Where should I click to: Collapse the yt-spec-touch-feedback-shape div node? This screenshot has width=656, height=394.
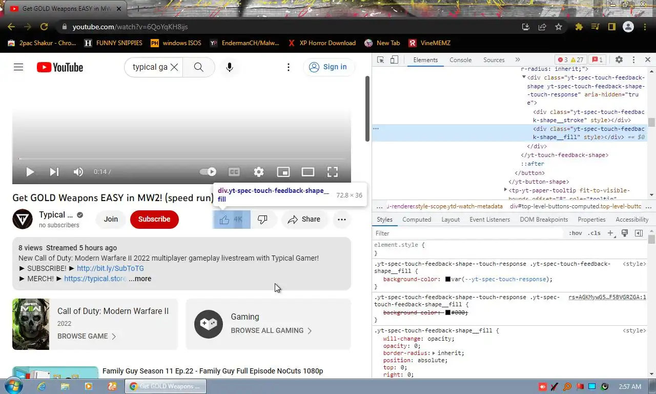coord(524,77)
